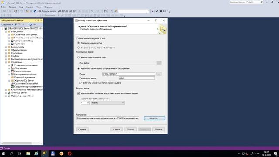Viewport: 279px width, 157px height.
Task: Open Internet Explorer from the taskbar
Action: tap(37, 154)
